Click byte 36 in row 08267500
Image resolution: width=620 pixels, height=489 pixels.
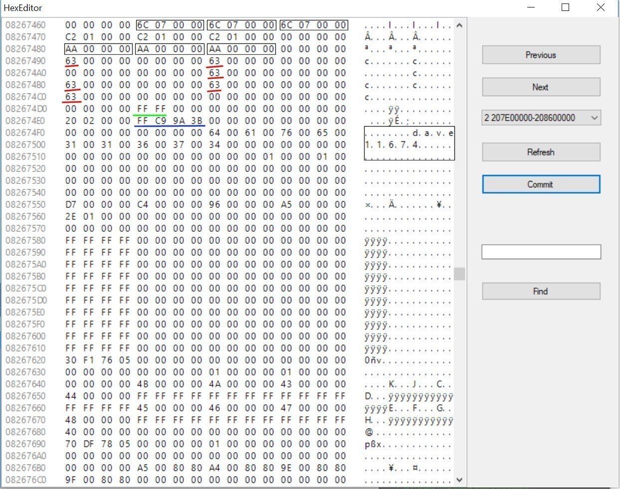click(x=143, y=145)
